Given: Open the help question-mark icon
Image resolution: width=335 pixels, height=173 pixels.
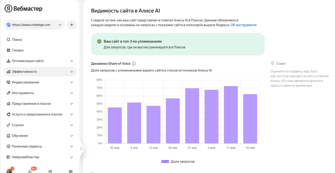Looking at the screenshot, I should pyautogui.click(x=50, y=171).
